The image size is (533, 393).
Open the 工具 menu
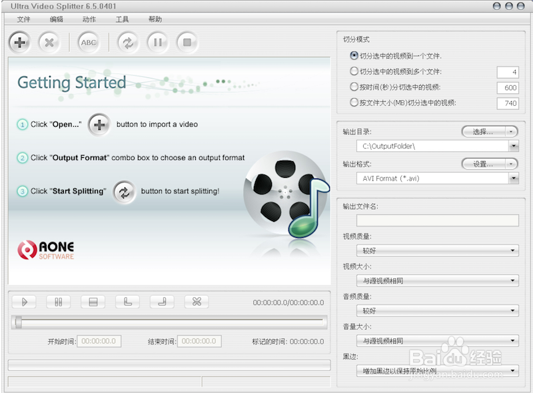pos(122,19)
